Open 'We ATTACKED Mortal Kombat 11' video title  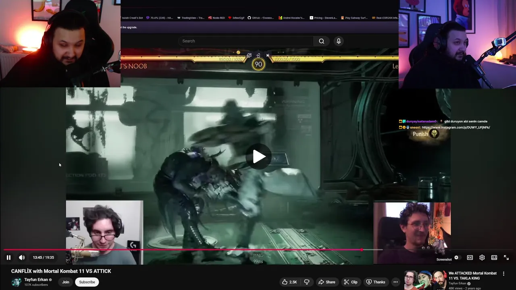coord(472,275)
